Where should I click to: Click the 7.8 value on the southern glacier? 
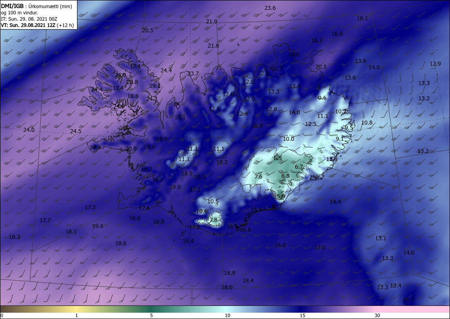(213, 220)
